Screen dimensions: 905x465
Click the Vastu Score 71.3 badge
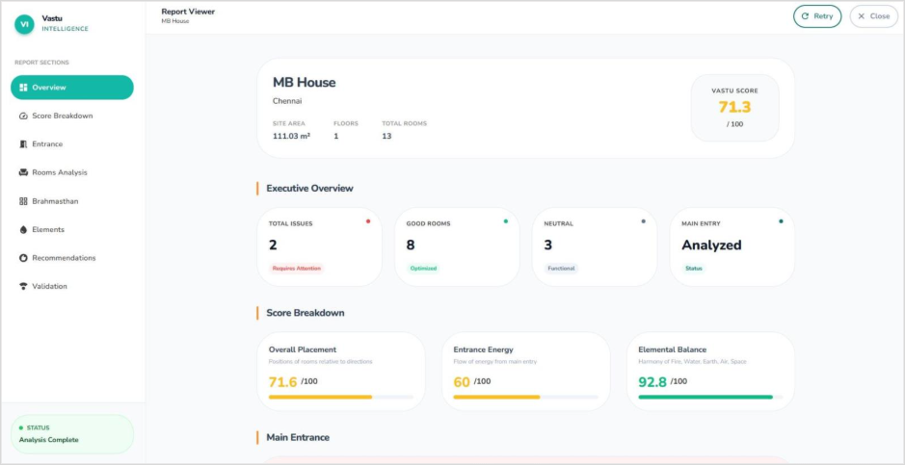click(734, 108)
